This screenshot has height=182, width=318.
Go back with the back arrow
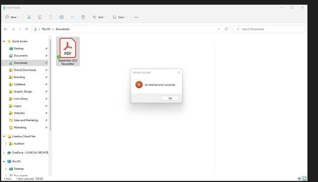tap(5, 29)
